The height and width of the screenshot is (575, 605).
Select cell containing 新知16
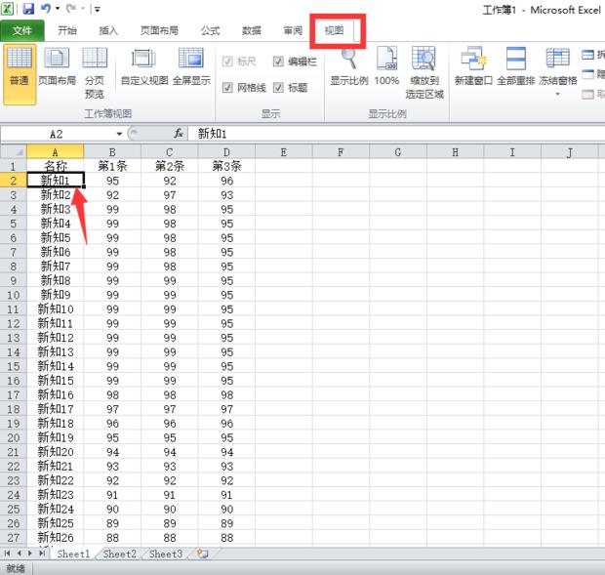point(56,395)
